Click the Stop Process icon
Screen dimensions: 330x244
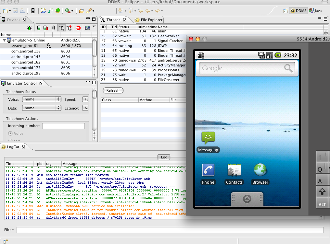point(78,28)
